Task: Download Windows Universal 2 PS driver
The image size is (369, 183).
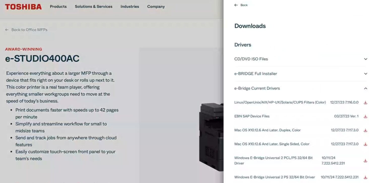Action: pyautogui.click(x=365, y=177)
